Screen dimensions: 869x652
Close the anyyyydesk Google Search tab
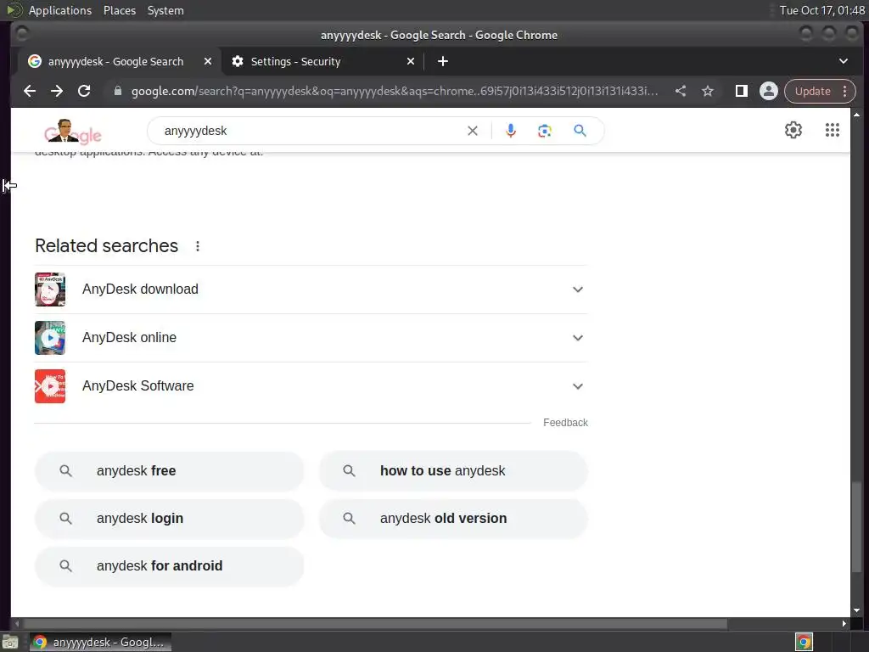pyautogui.click(x=208, y=61)
